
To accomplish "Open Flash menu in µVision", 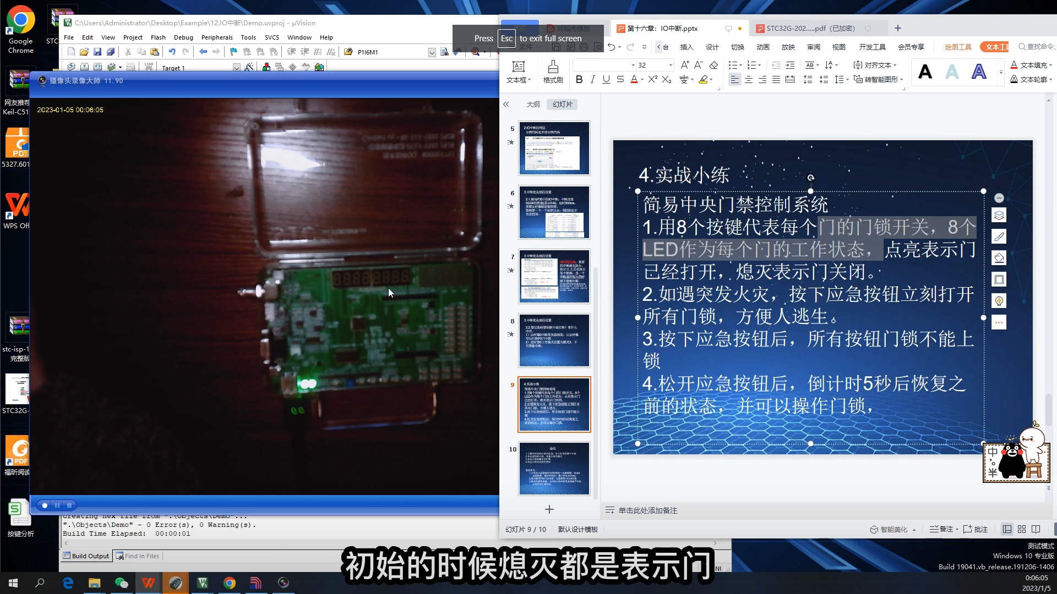I will tap(158, 37).
